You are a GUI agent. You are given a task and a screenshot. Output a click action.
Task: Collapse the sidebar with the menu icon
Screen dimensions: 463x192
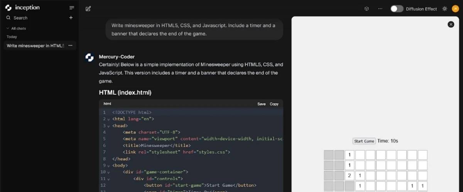(x=71, y=8)
